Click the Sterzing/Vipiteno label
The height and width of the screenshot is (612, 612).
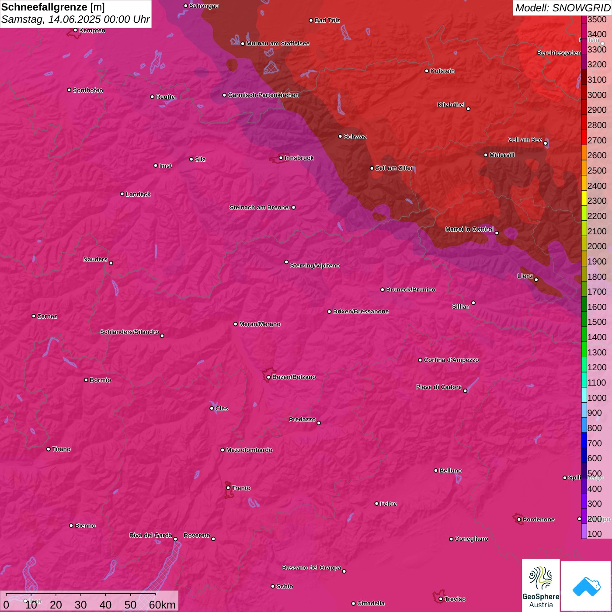[x=315, y=265]
